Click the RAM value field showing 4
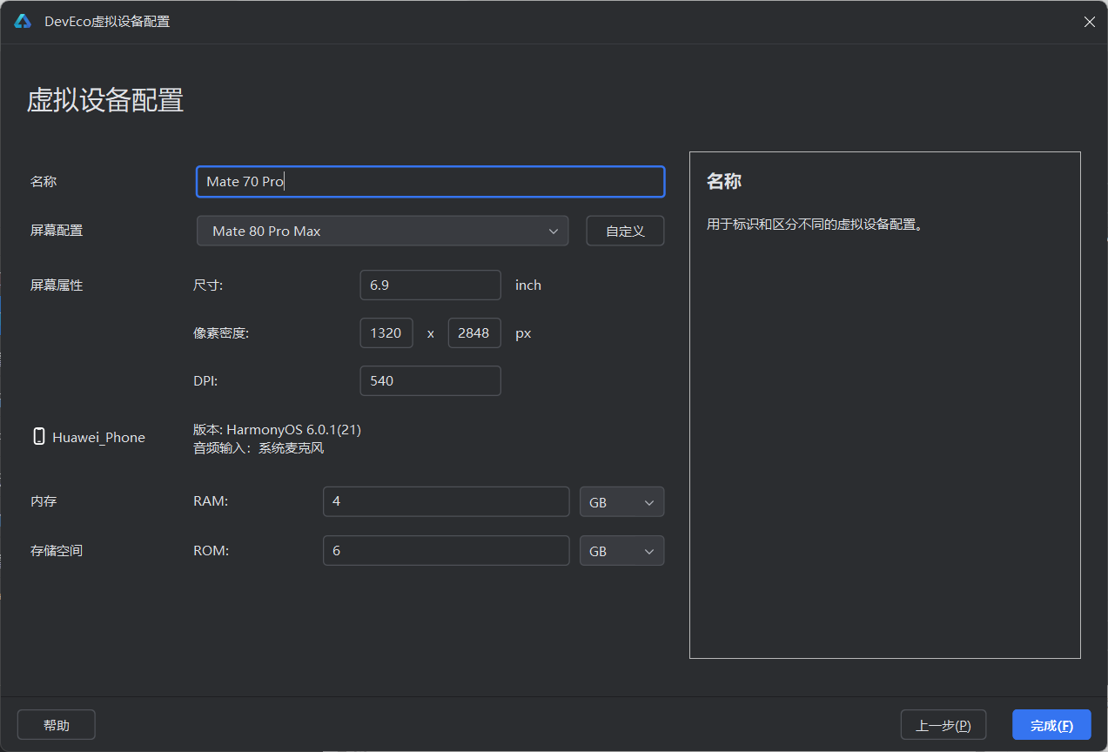The width and height of the screenshot is (1108, 752). [x=446, y=502]
